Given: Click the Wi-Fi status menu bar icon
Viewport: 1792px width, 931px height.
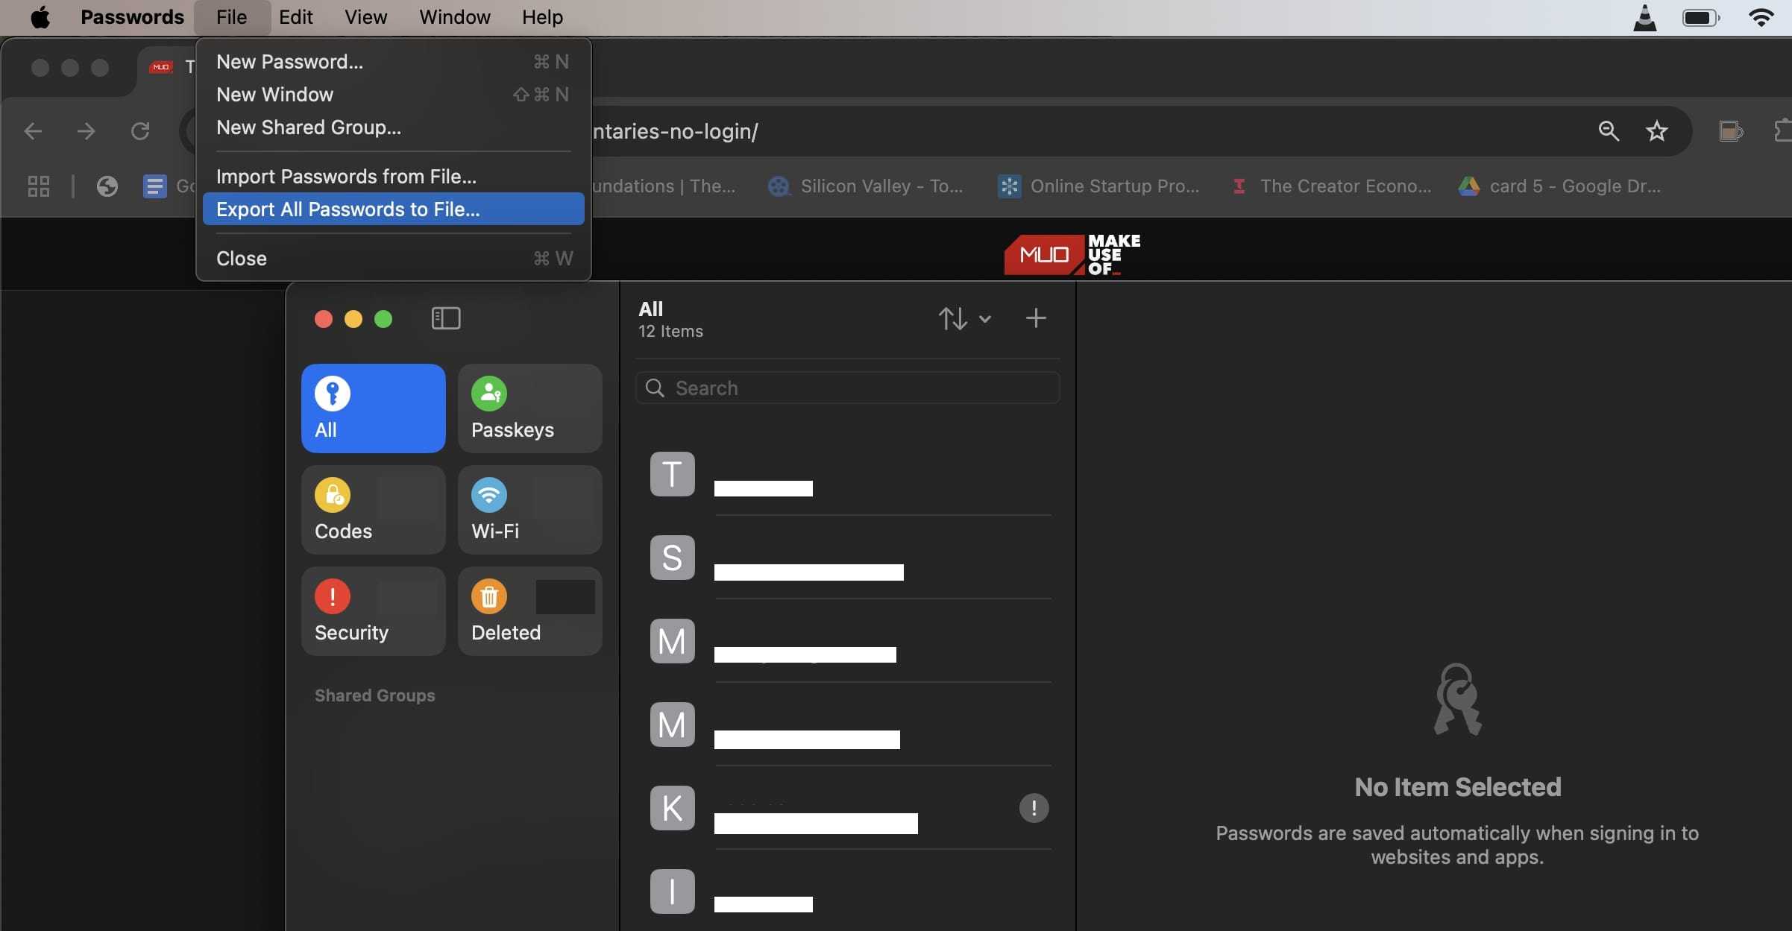Looking at the screenshot, I should coord(1761,17).
